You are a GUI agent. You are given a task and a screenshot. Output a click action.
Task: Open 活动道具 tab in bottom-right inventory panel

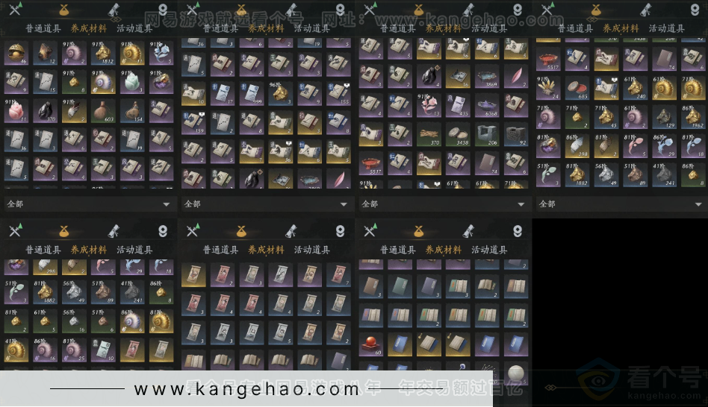coord(489,250)
